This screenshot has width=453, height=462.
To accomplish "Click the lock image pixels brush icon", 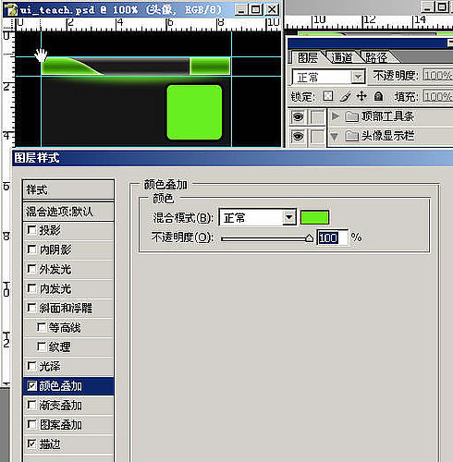I will tap(345, 97).
